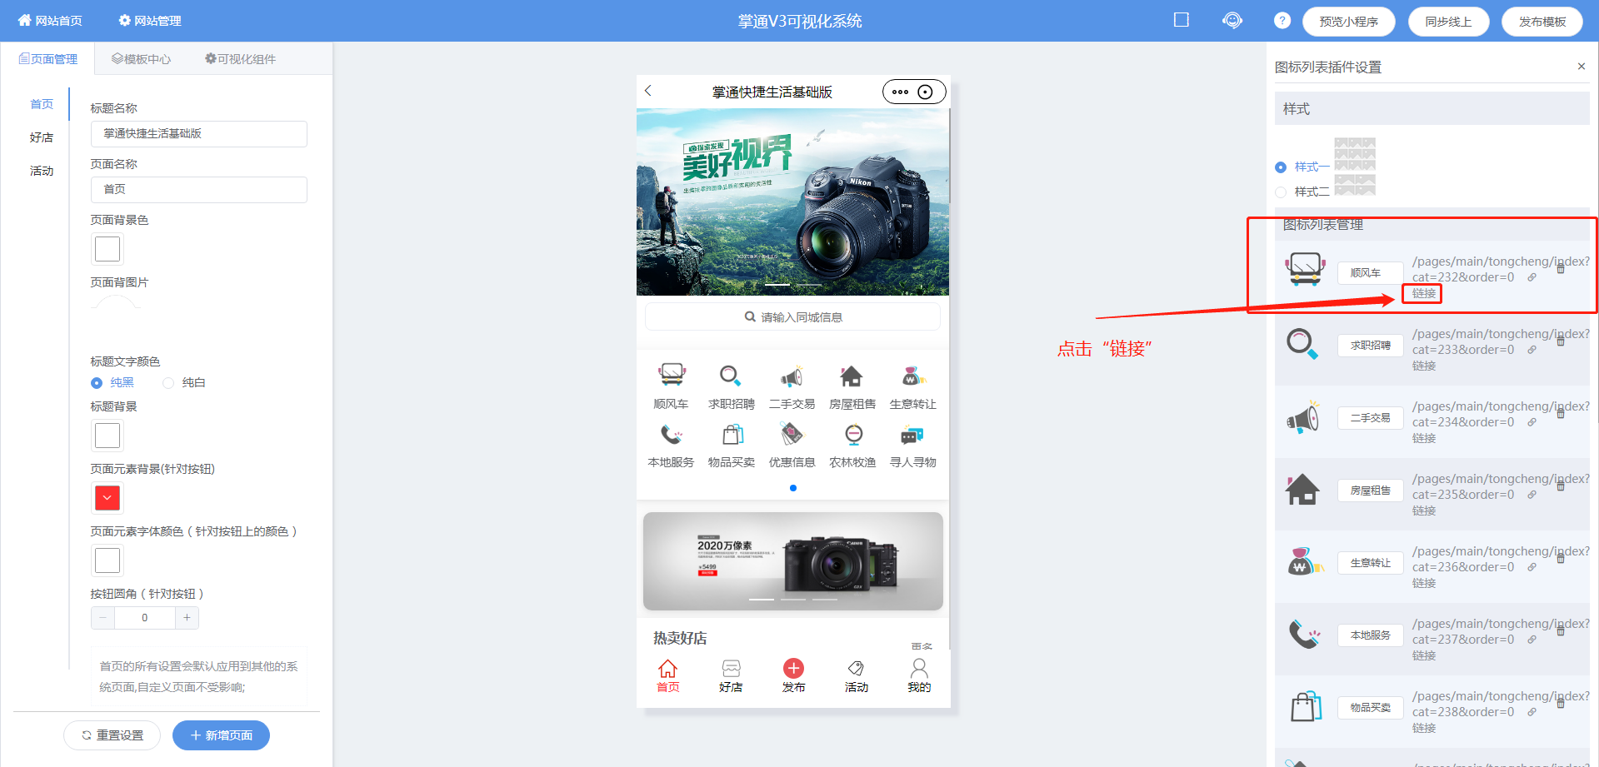The width and height of the screenshot is (1599, 767).
Task: Click the 新增页面 button
Action: pyautogui.click(x=221, y=735)
